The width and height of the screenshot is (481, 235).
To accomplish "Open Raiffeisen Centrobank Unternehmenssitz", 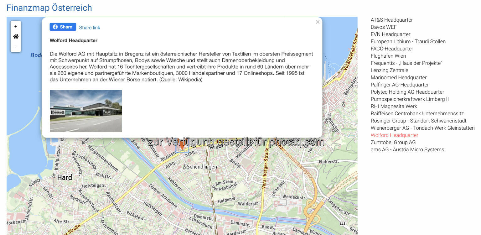I will pyautogui.click(x=417, y=113).
